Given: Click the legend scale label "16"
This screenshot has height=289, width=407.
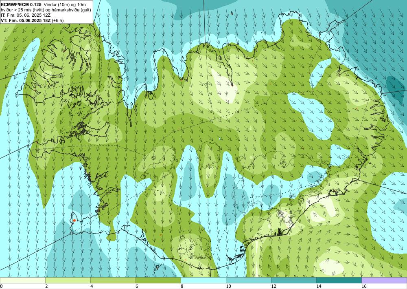Looking at the screenshot, I should (363, 286).
